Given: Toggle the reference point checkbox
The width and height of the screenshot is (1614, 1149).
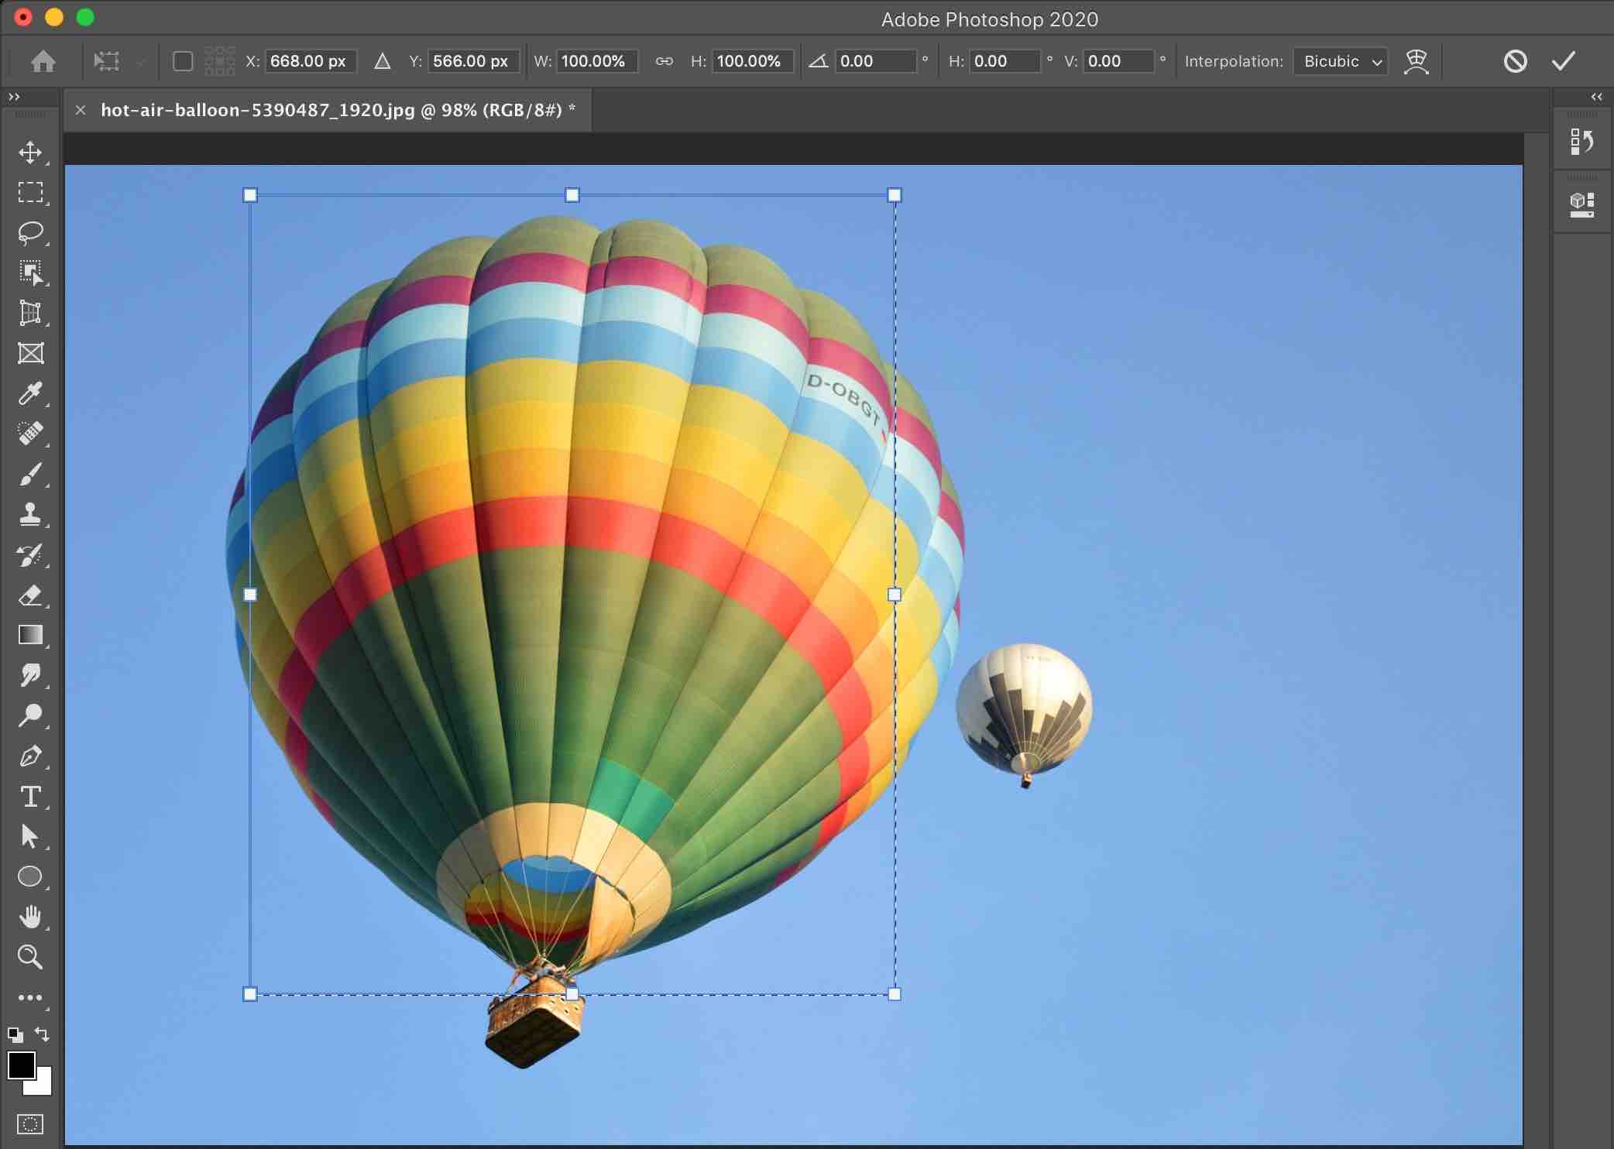Looking at the screenshot, I should [x=183, y=61].
